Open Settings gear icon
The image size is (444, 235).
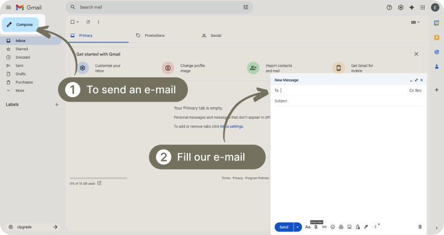pyautogui.click(x=400, y=8)
